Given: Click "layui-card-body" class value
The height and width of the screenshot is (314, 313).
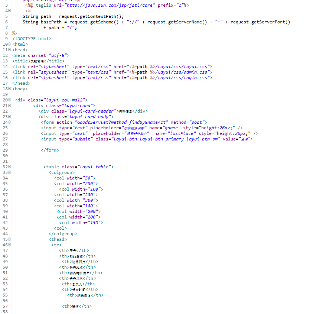Looking at the screenshot, I should (x=89, y=117).
